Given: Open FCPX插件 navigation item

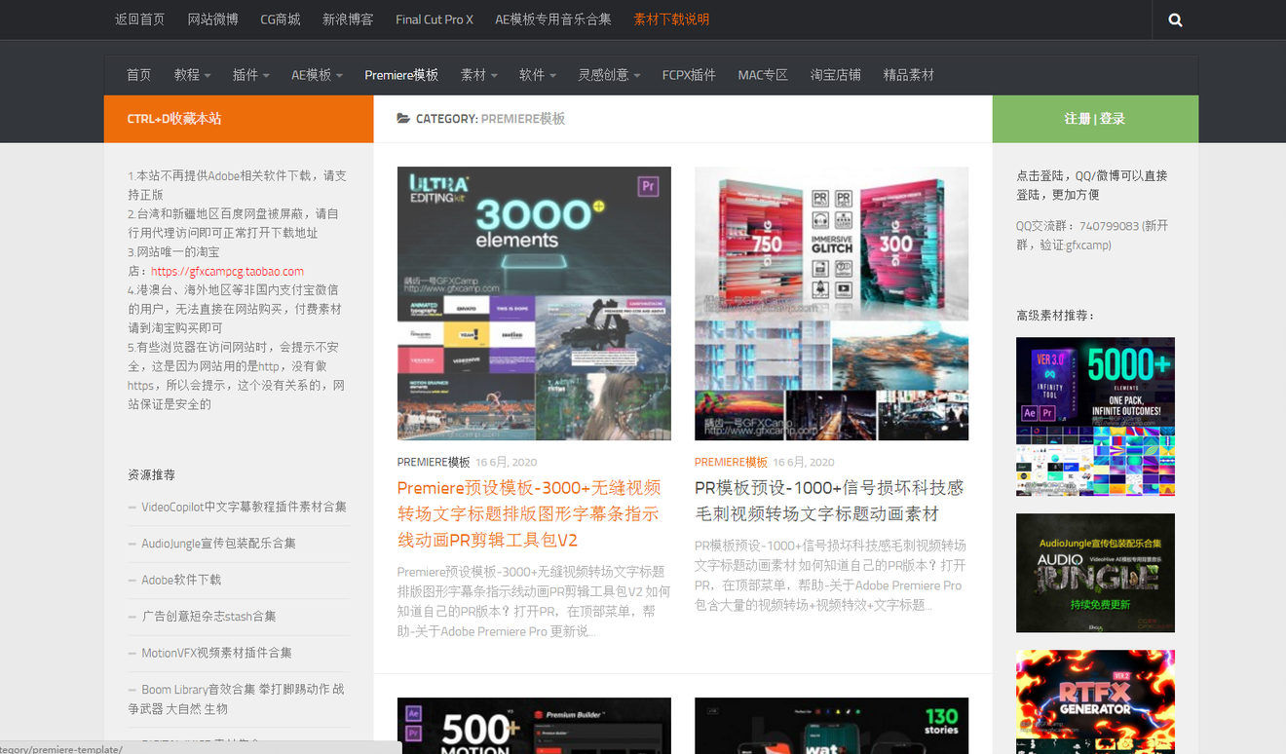Looking at the screenshot, I should coord(689,75).
